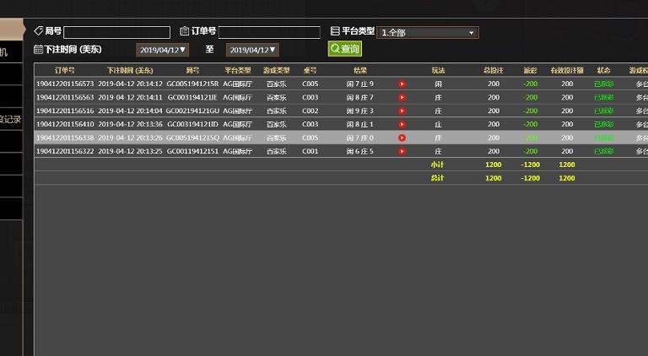Open the start date picker 2019/04/12
Viewport: 648px width, 356px height.
[x=163, y=51]
